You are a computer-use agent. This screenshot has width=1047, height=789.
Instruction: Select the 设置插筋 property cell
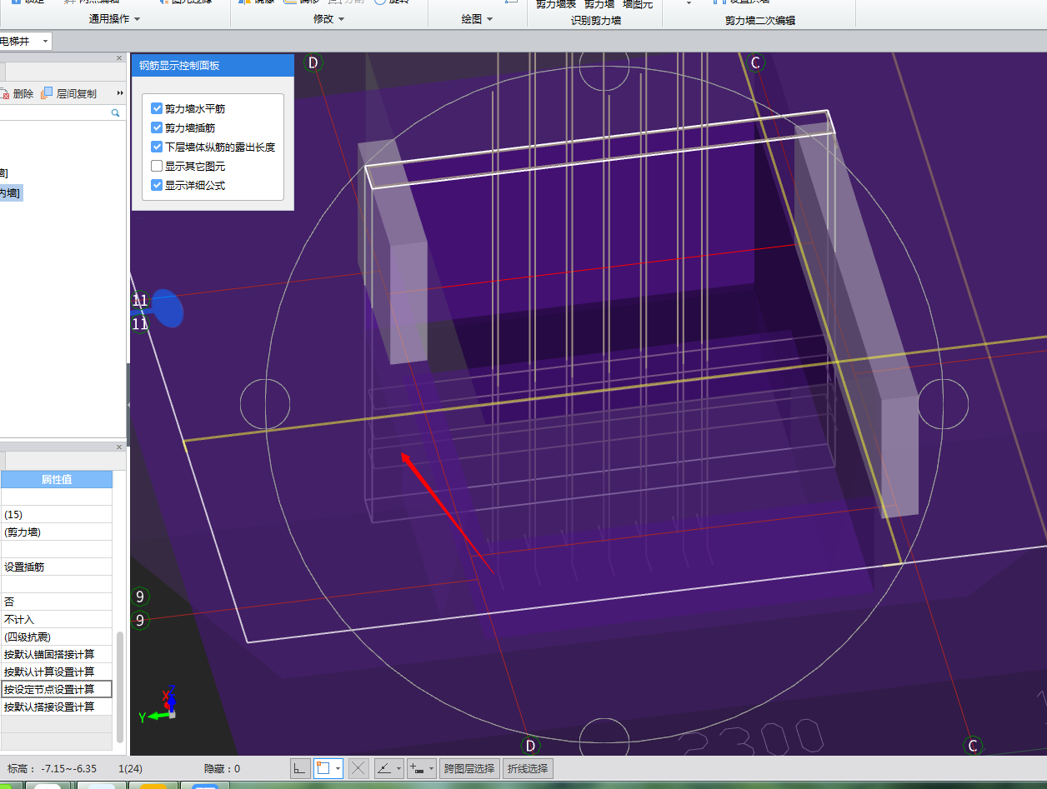point(56,567)
